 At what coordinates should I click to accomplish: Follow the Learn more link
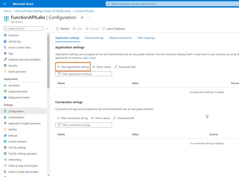coord(89,58)
